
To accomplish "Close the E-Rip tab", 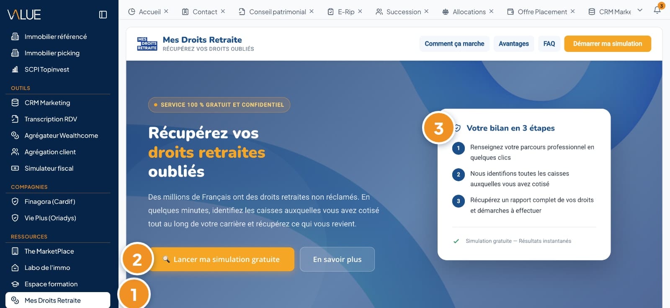I will [360, 11].
